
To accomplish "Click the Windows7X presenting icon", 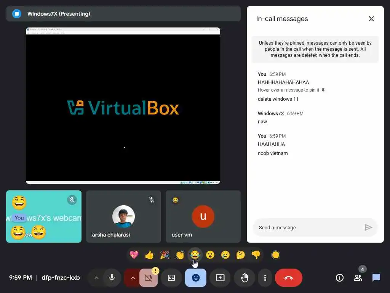I will [x=17, y=14].
